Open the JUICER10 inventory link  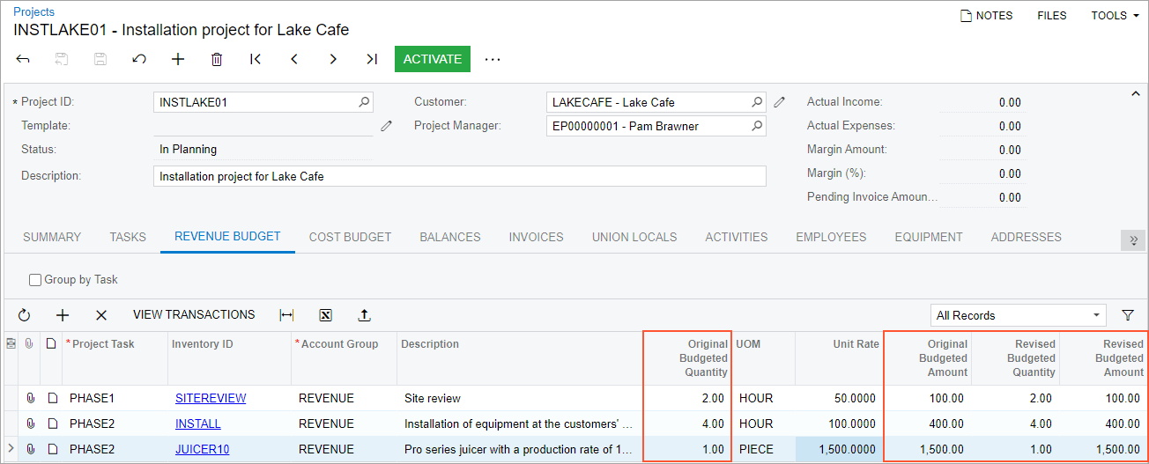point(202,449)
